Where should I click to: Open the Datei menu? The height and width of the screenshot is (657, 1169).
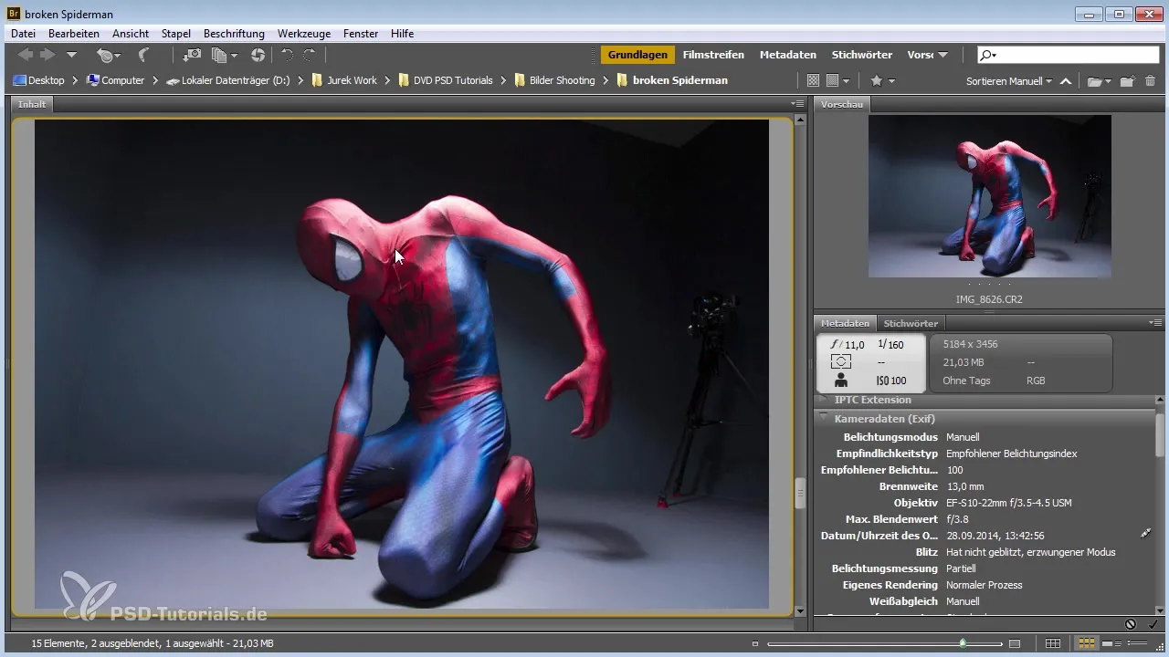point(23,34)
